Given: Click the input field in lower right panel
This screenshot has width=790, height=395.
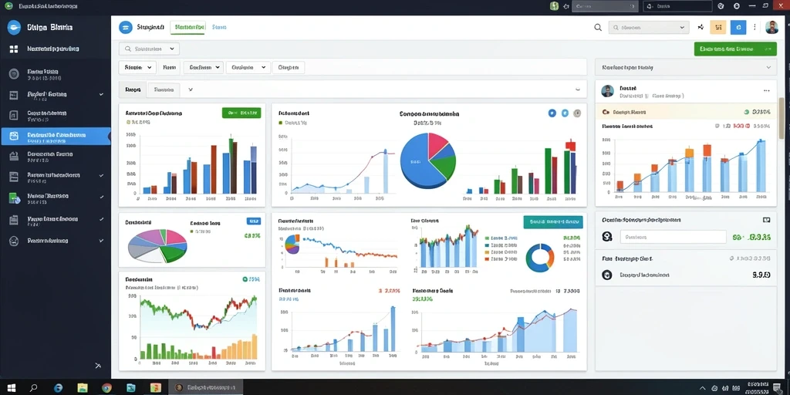Looking at the screenshot, I should [x=673, y=237].
